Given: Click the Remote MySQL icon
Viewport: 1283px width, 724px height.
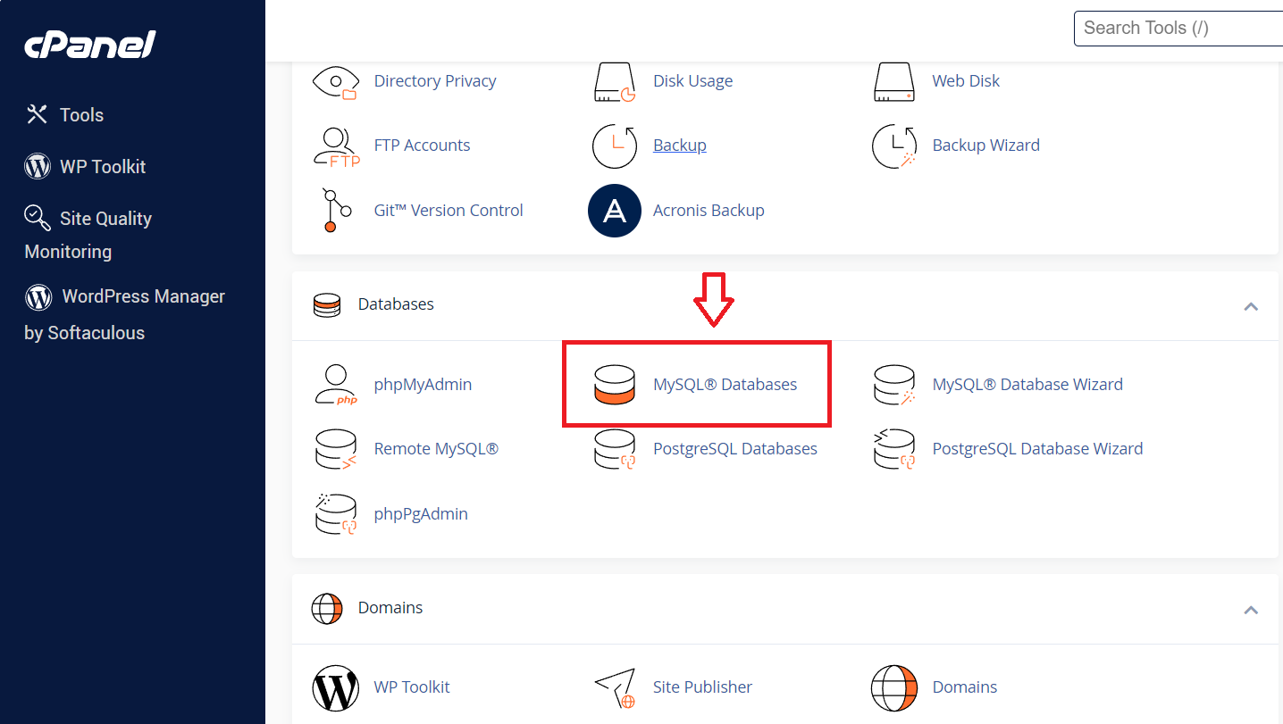Looking at the screenshot, I should (336, 449).
